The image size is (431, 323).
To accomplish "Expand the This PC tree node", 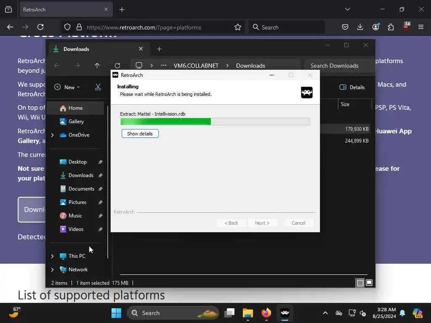I will [53, 256].
